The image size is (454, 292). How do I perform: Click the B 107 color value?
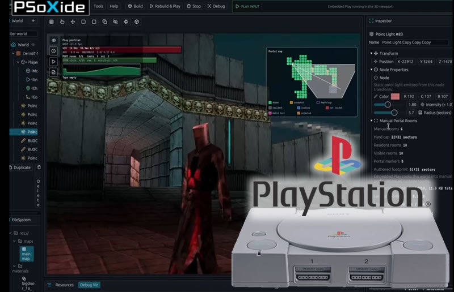[443, 96]
